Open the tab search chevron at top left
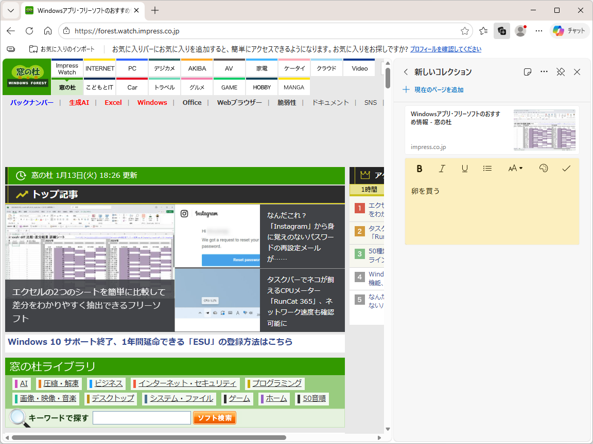 (x=10, y=10)
